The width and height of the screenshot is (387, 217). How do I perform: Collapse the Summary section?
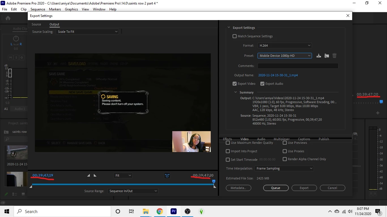[235, 92]
